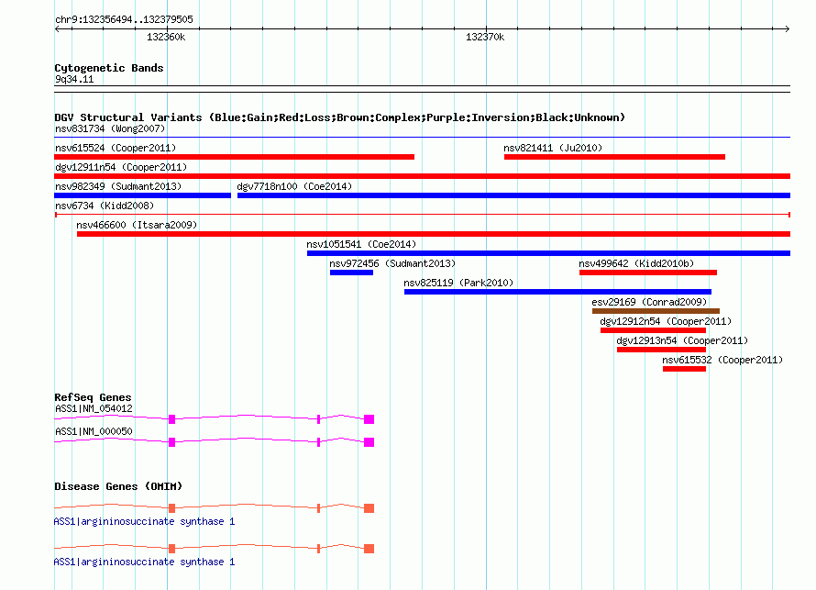
Task: Select the dgv12913n54 (Cooper2011) red bar
Action: [661, 350]
